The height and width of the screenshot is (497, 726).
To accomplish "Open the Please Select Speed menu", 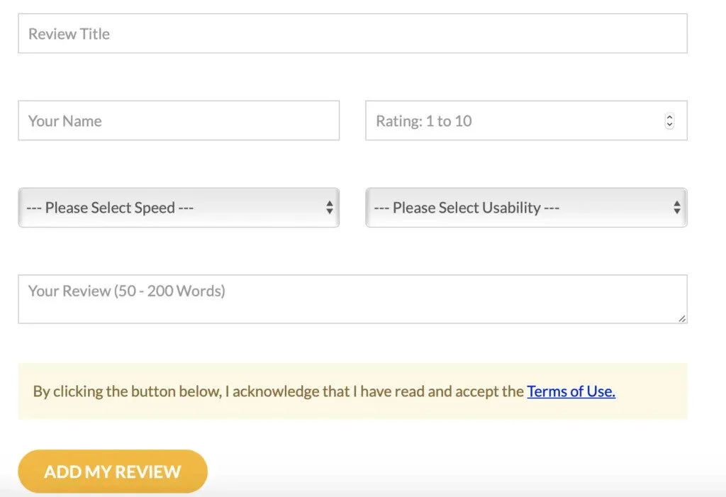I will [177, 208].
